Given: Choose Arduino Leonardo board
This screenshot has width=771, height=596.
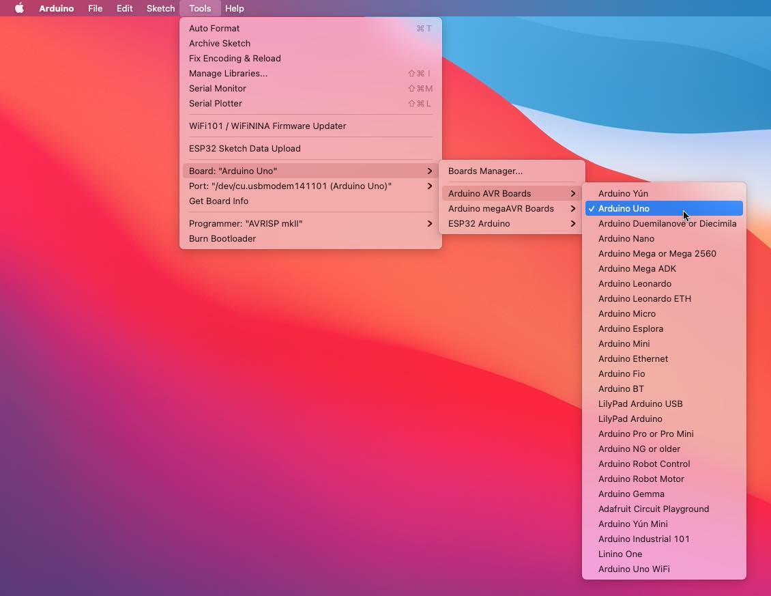Looking at the screenshot, I should pyautogui.click(x=635, y=283).
